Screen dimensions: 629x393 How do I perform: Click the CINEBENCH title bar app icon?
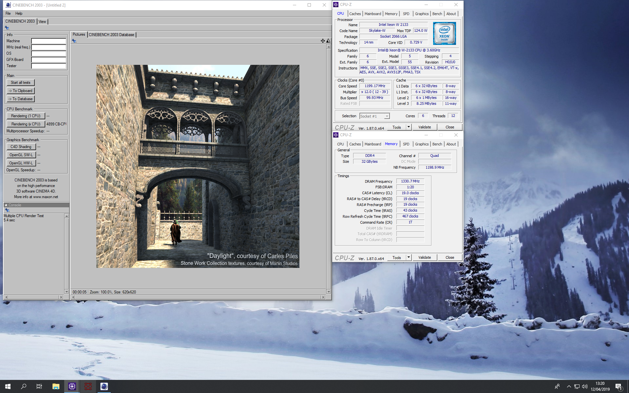(8, 5)
